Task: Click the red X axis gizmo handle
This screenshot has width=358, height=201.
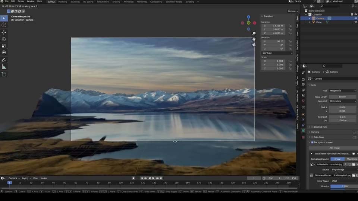Action: tap(255, 23)
